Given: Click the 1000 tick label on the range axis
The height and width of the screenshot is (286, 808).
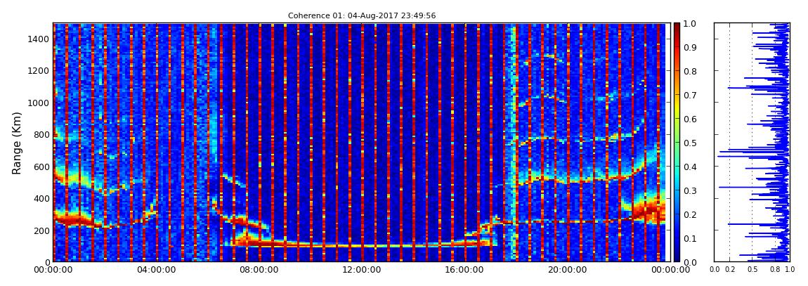Looking at the screenshot, I should pyautogui.click(x=39, y=103).
